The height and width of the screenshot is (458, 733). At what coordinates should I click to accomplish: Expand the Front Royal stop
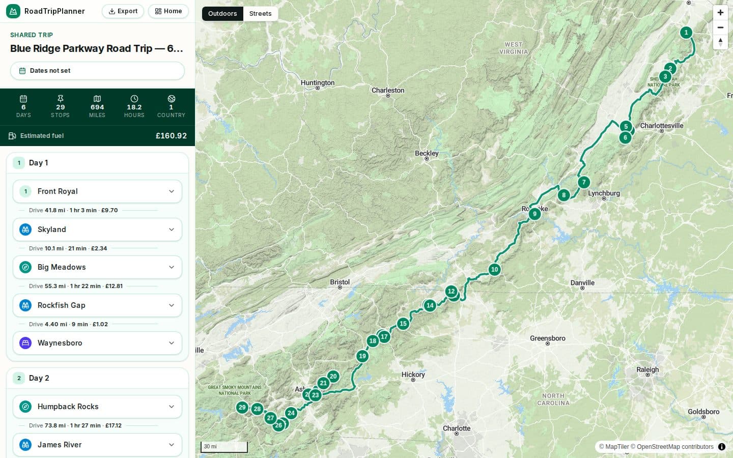click(97, 191)
